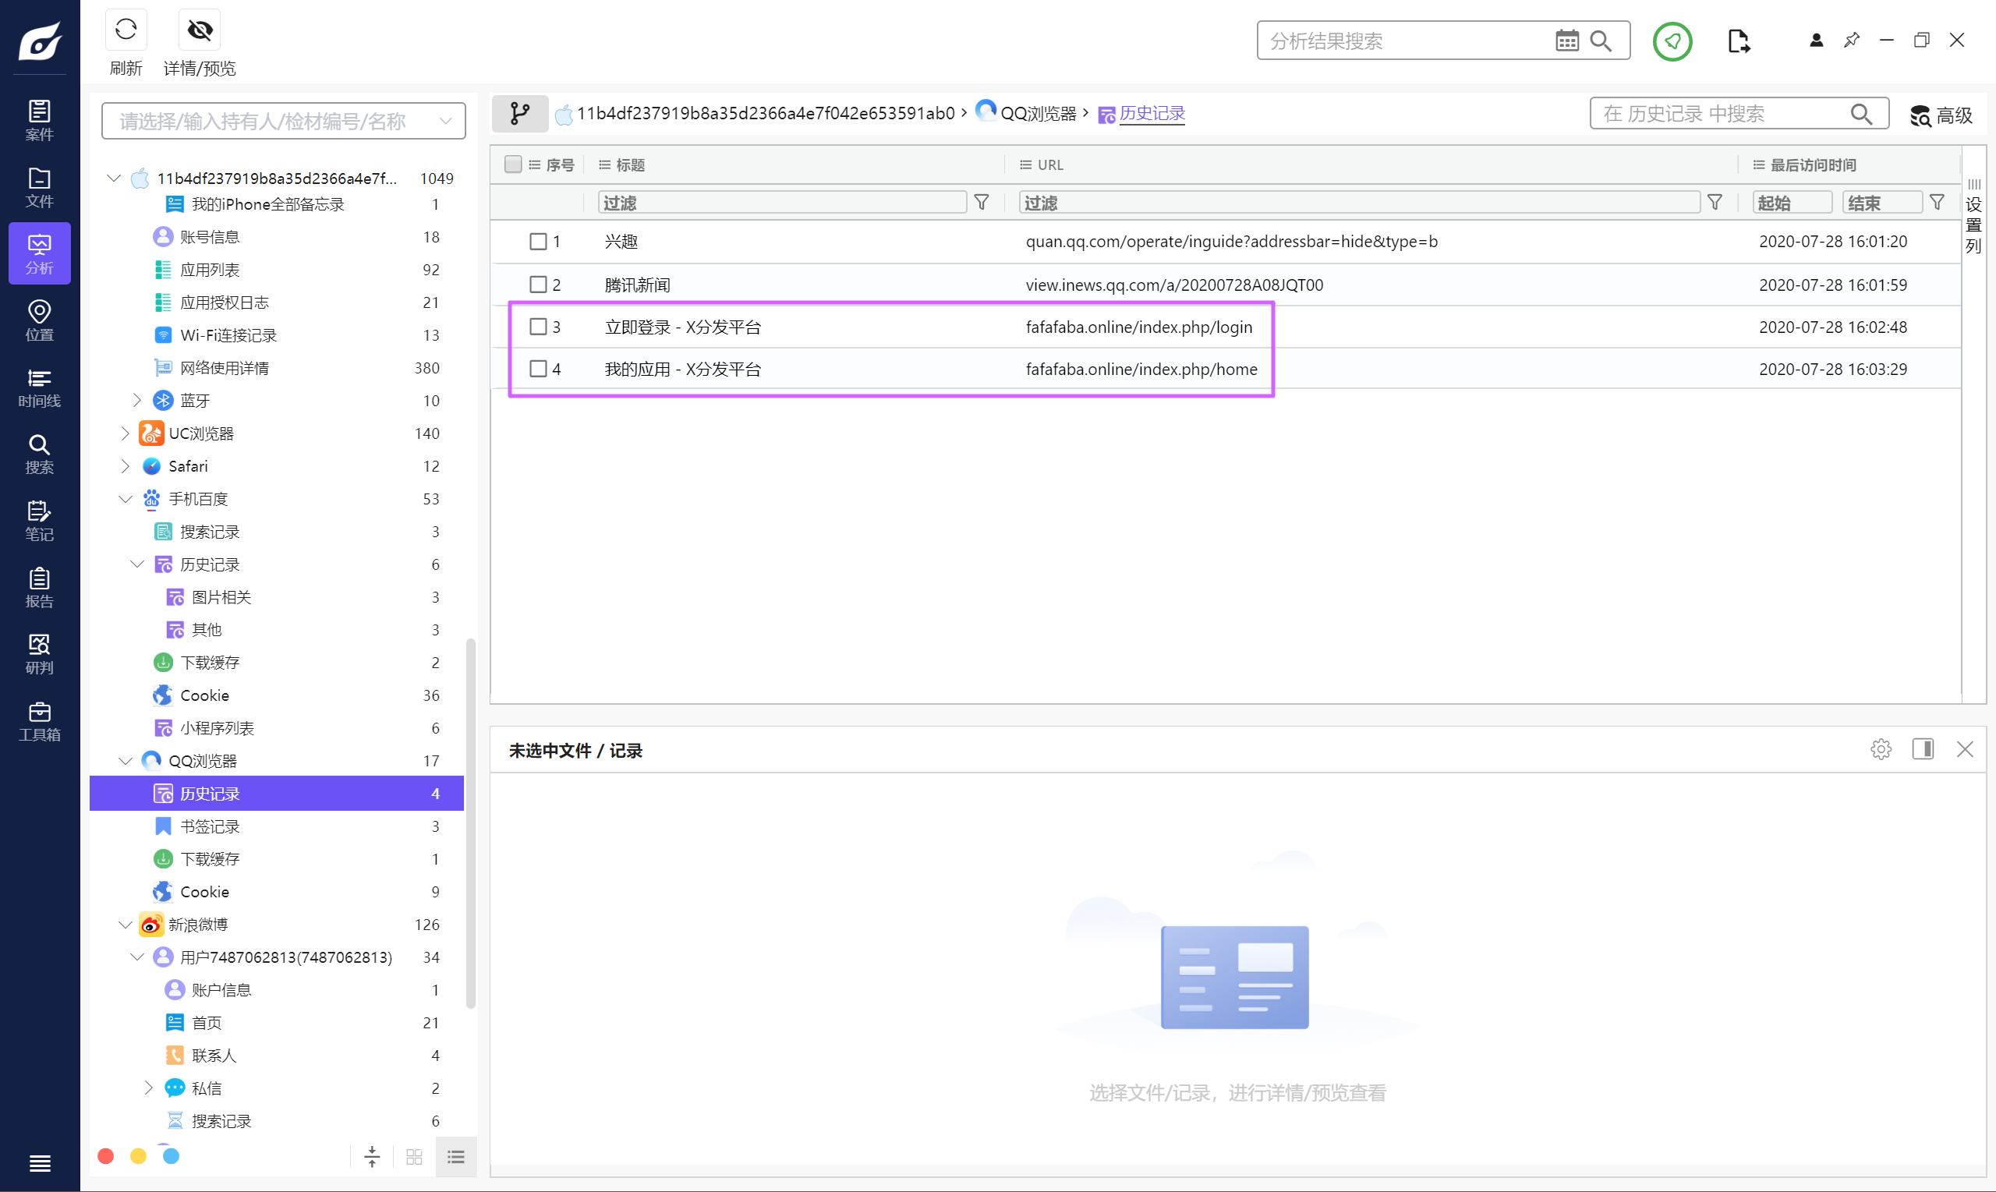Click the pin window icon
1996x1192 pixels.
(x=1852, y=39)
